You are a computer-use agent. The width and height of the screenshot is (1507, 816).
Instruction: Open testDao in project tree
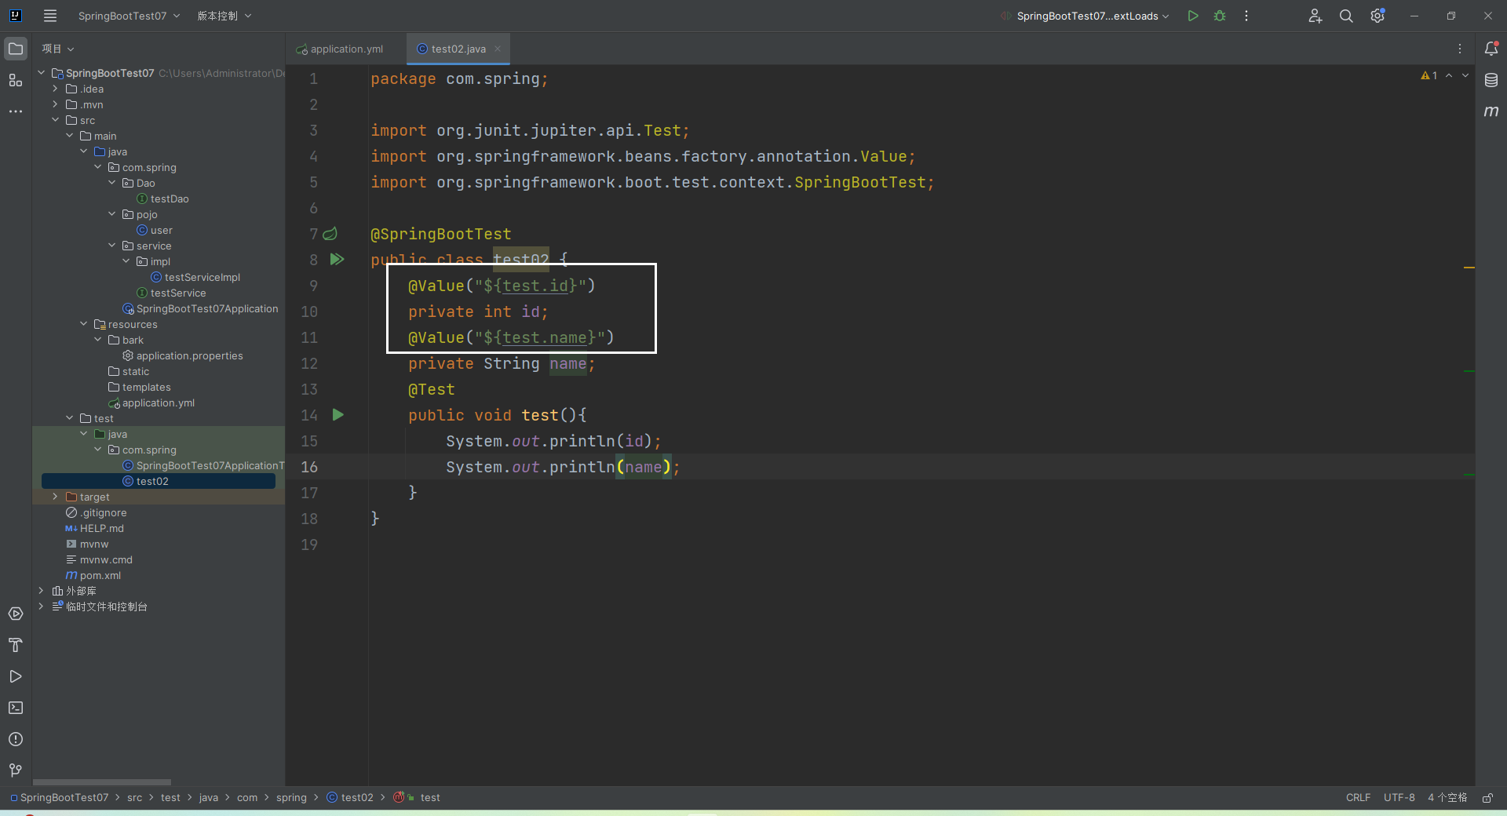click(163, 199)
